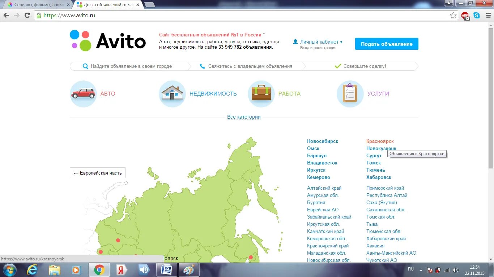The height and width of the screenshot is (277, 494).
Task: Open the Сахалинская обл. region
Action: pyautogui.click(x=386, y=210)
